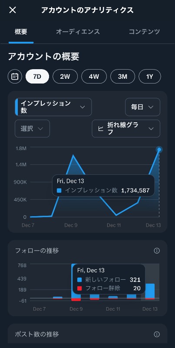
Task: Click the Dec 9 peak on impressions line
Action: pyautogui.click(x=73, y=155)
